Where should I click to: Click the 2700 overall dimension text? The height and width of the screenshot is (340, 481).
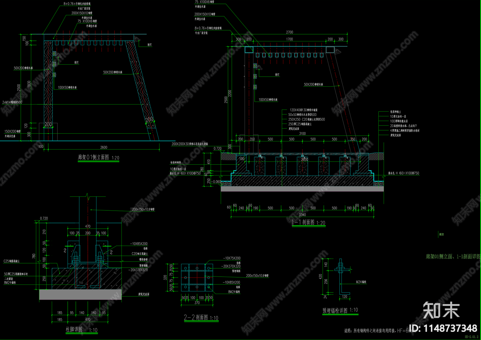pos(290,32)
